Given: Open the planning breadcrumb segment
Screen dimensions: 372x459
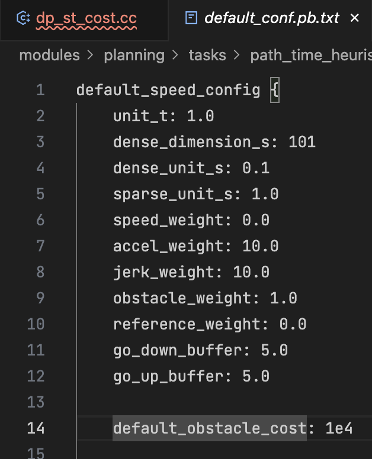Looking at the screenshot, I should [134, 56].
